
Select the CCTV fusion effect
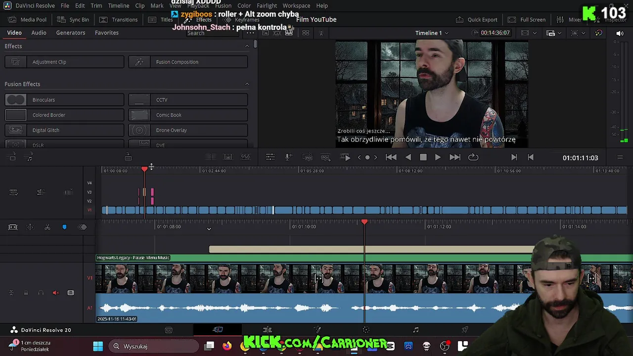pyautogui.click(x=188, y=100)
